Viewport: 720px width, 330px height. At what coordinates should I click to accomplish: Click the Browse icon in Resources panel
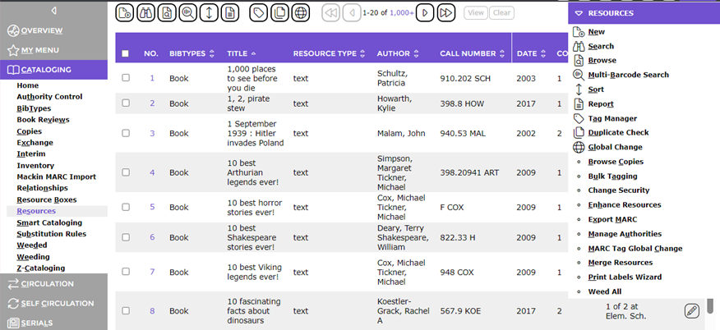[x=579, y=61]
